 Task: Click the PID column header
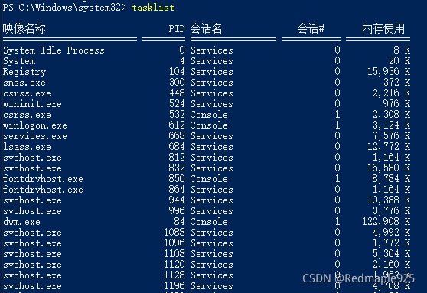(177, 28)
